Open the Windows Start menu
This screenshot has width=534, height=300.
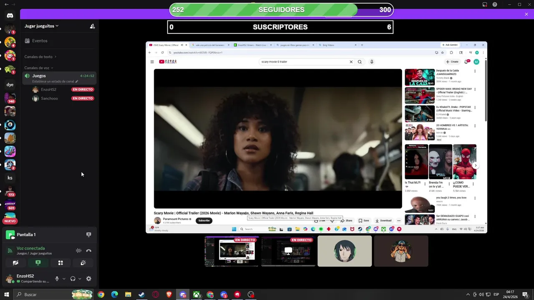tap(7, 295)
